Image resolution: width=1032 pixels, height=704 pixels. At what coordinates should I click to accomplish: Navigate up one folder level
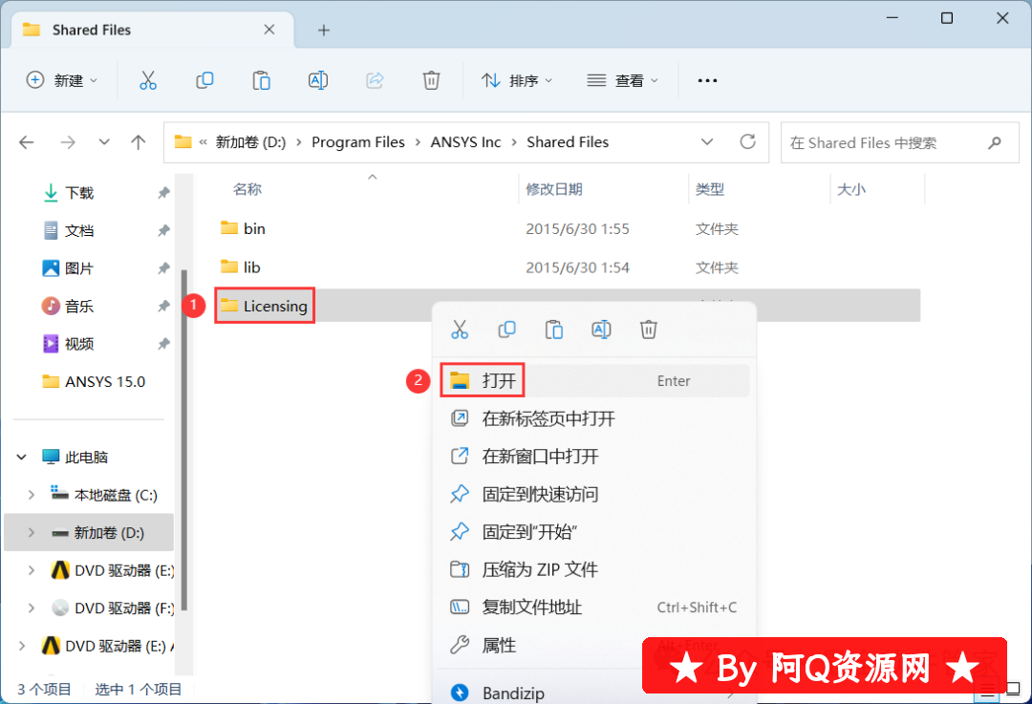[x=139, y=142]
